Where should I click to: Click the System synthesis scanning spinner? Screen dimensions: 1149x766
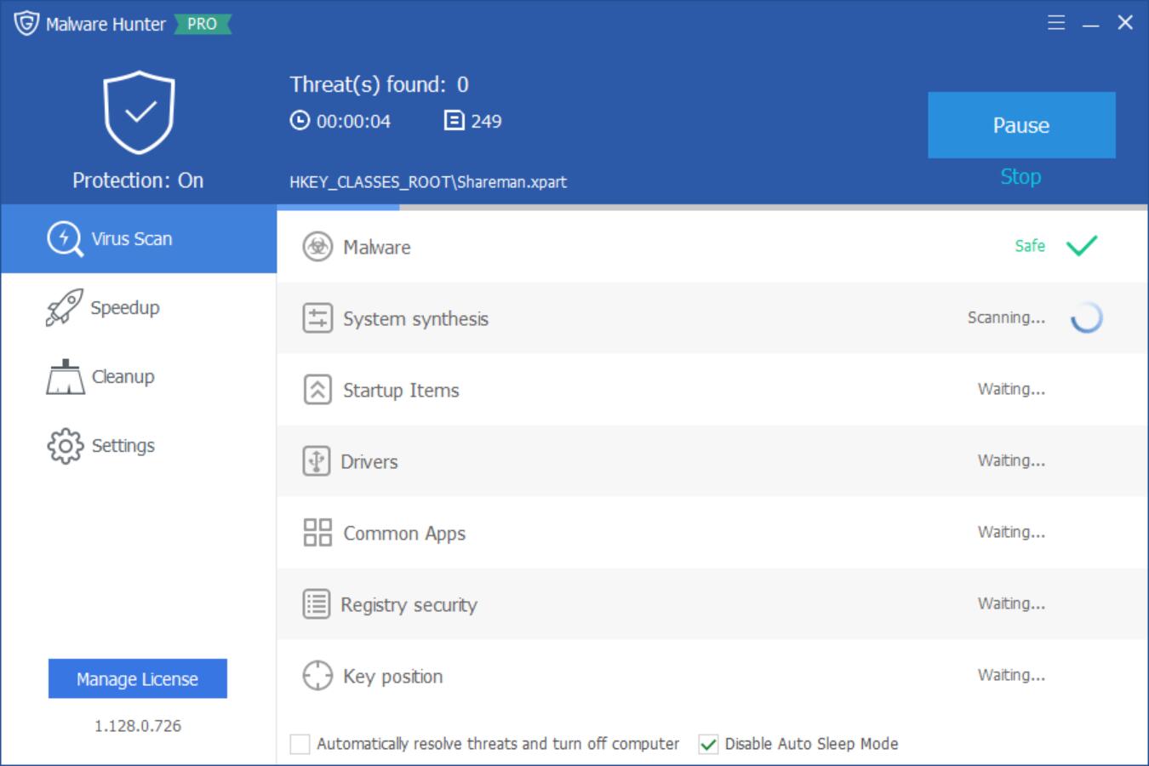coord(1087,318)
